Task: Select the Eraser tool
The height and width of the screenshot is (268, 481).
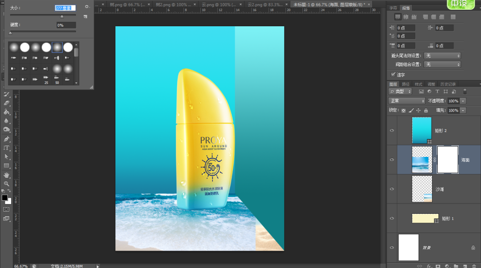Action: coord(6,103)
